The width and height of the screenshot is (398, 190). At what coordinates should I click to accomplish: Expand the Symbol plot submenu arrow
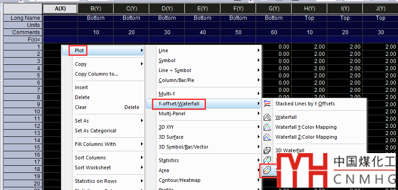pyautogui.click(x=259, y=60)
